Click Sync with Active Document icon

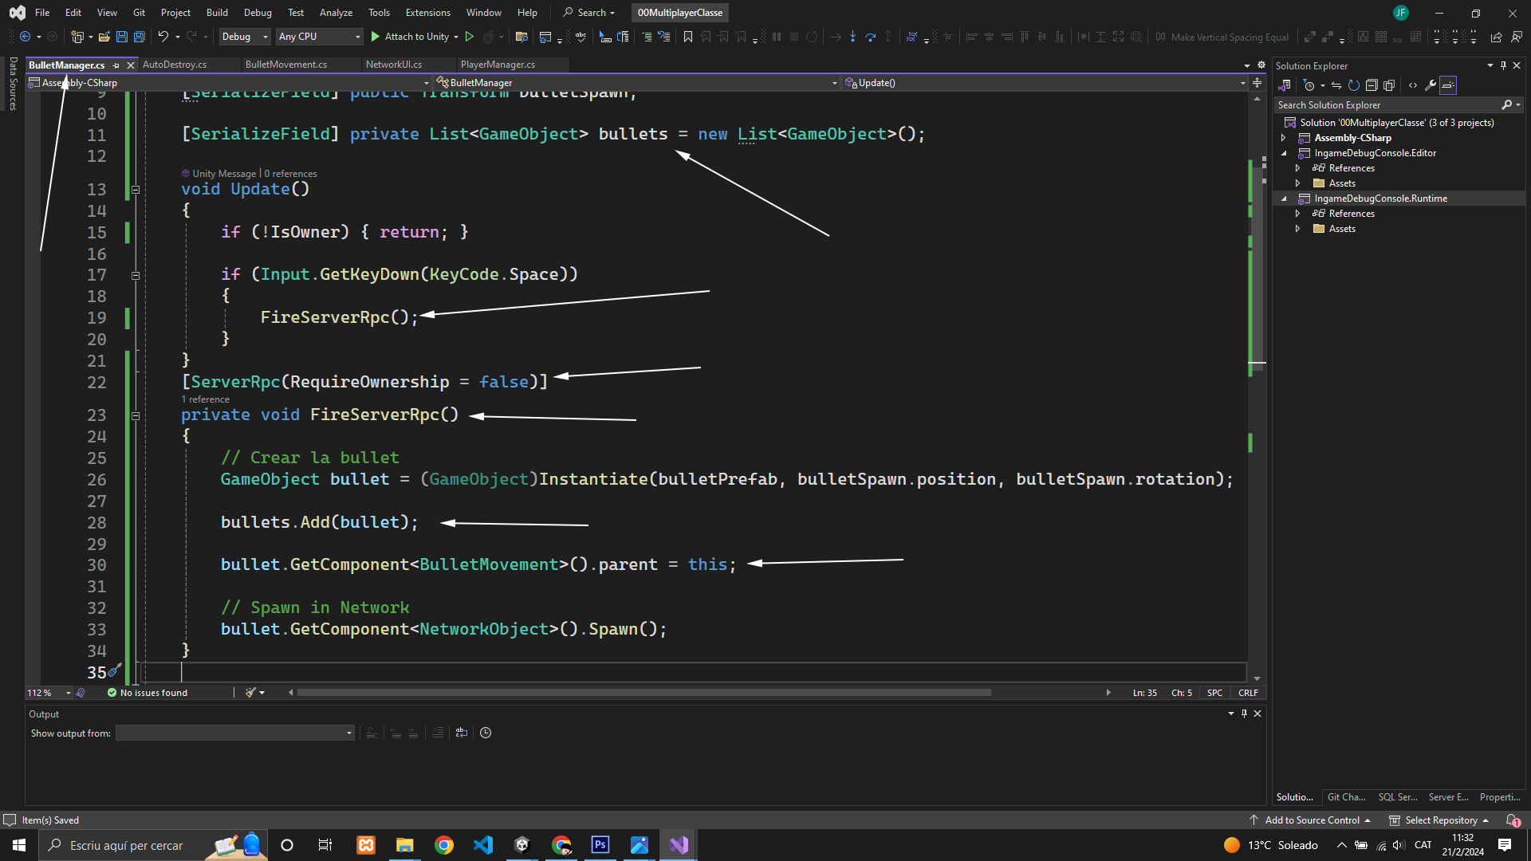coord(1336,85)
